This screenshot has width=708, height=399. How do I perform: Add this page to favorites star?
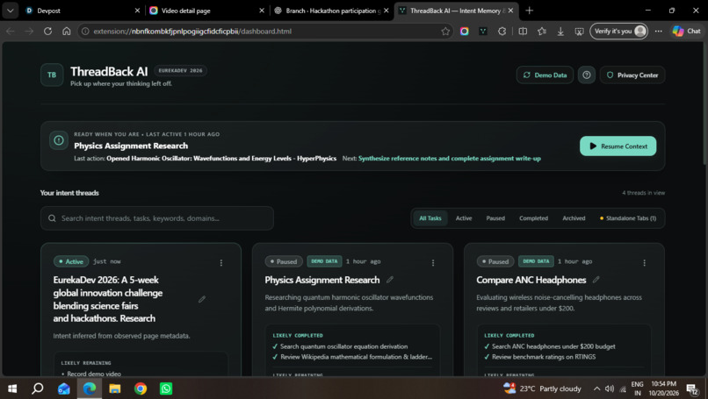(x=445, y=31)
